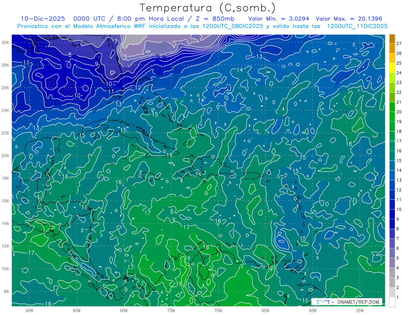Click the "Valor Max. = 20.1396" text
Image resolution: width=408 pixels, height=315 pixels.
349,19
